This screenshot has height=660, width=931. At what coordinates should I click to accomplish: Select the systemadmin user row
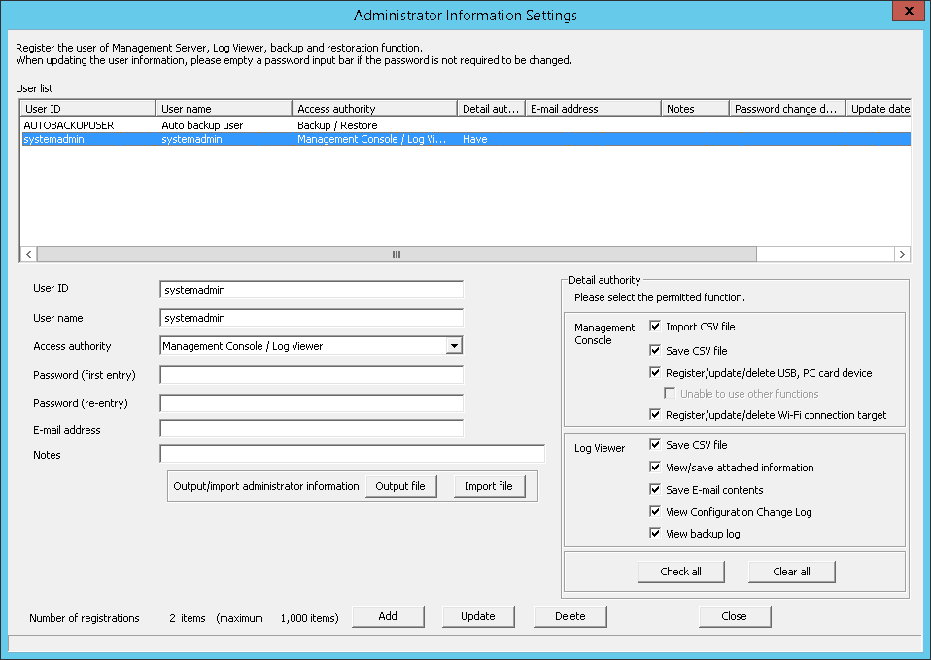(54, 139)
